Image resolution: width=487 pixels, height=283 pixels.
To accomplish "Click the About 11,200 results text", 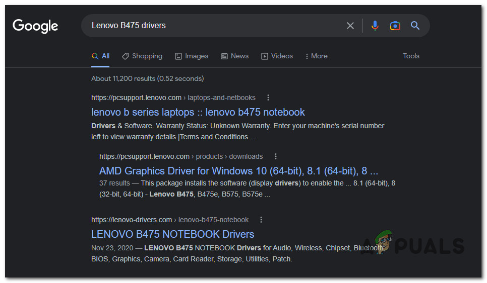I will coord(148,78).
